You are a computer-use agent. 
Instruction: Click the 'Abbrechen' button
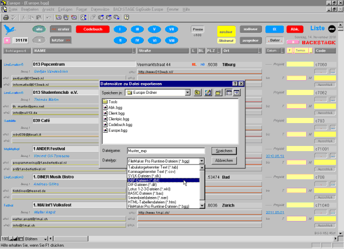point(224,161)
